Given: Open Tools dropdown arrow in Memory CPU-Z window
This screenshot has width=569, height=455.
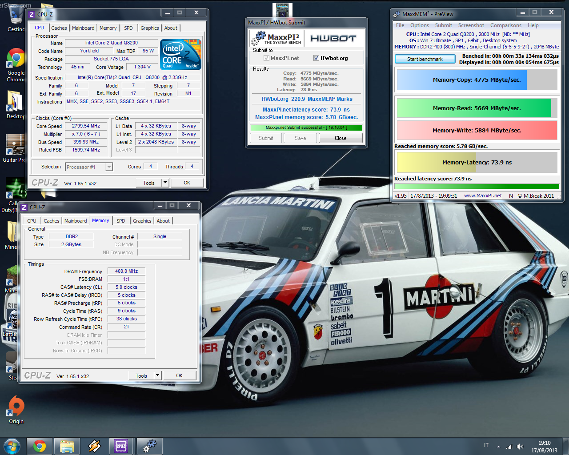Looking at the screenshot, I should [157, 375].
